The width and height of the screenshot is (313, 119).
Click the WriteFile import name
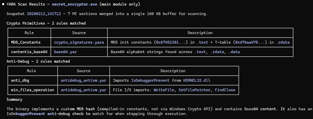[x=164, y=90]
